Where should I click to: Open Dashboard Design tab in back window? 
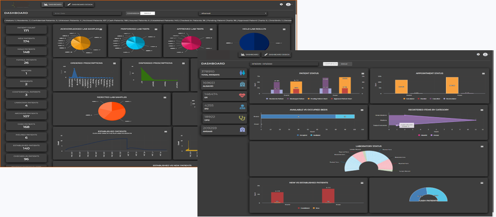[x=79, y=5]
